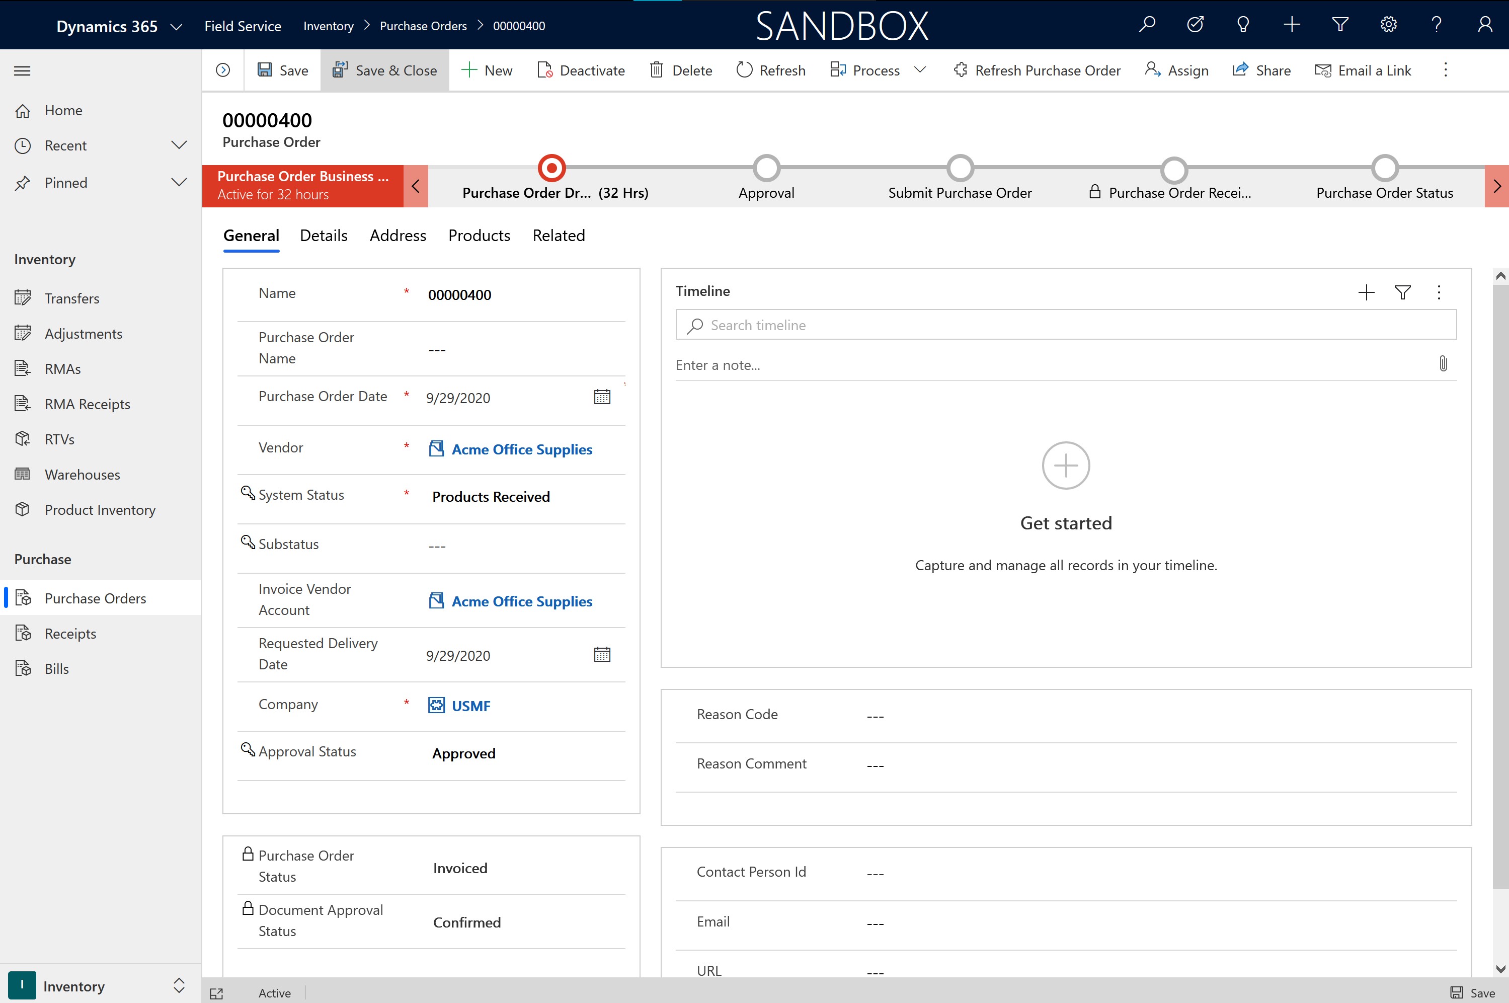Click the USMF company link

coord(470,704)
